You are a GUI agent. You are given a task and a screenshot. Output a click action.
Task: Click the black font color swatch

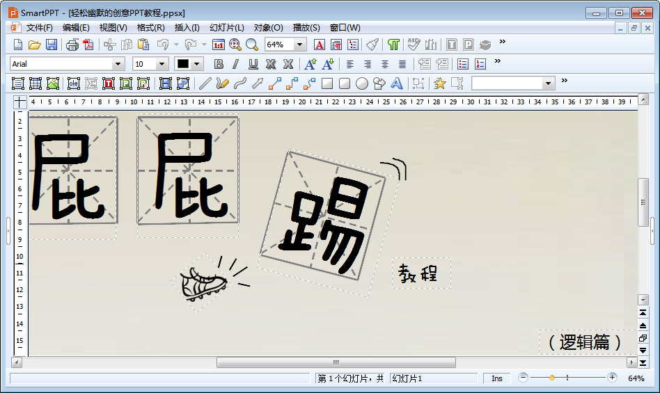point(182,64)
